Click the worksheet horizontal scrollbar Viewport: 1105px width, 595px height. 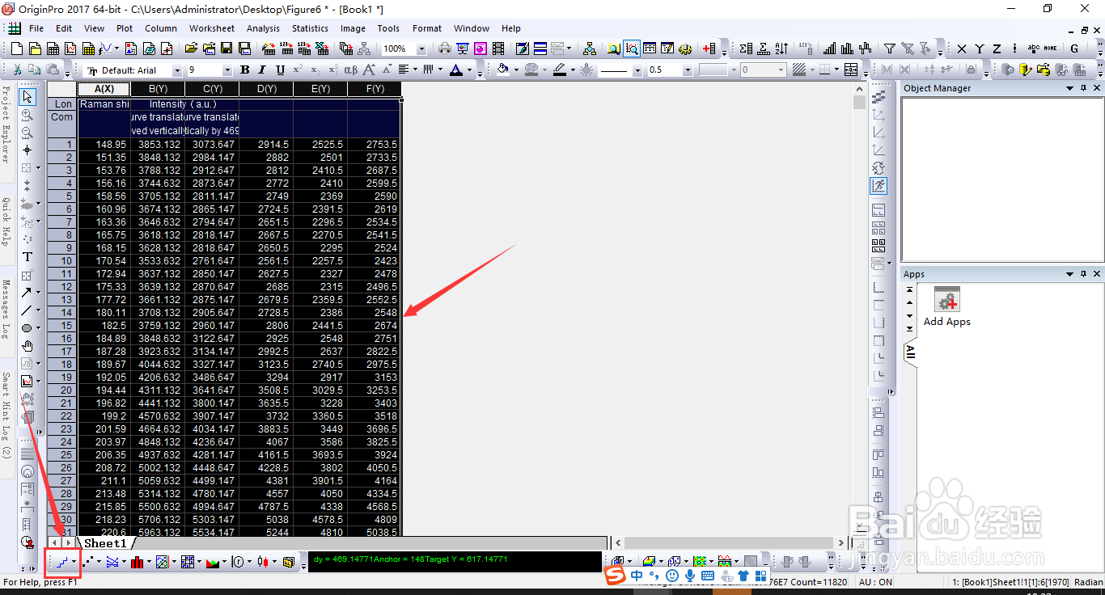coord(730,543)
